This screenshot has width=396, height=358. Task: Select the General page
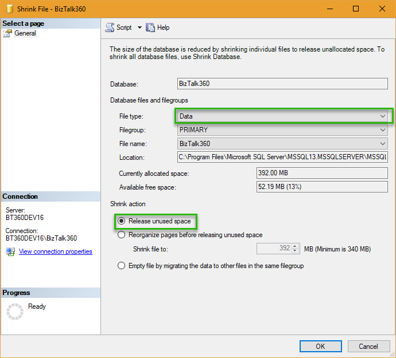[25, 33]
